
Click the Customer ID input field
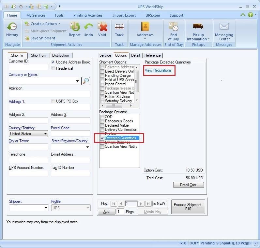(x=28, y=67)
